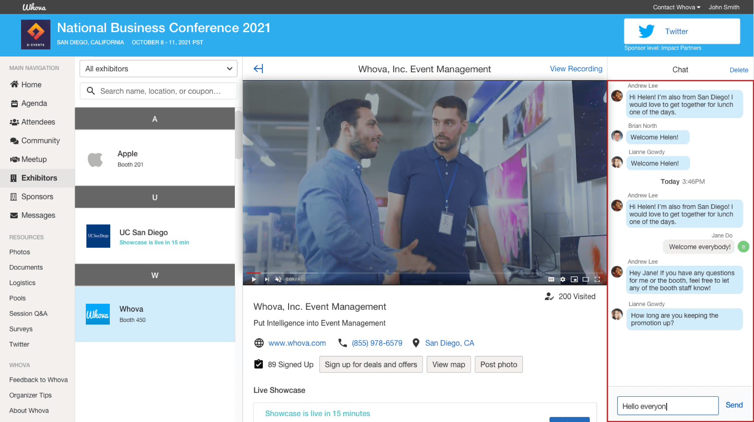The image size is (754, 422).
Task: Open the video settings gear
Action: [563, 279]
